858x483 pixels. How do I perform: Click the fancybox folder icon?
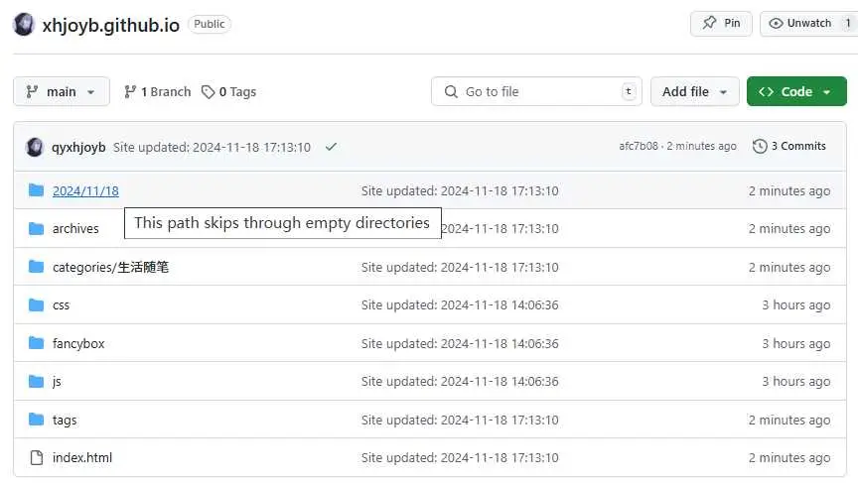tap(37, 343)
